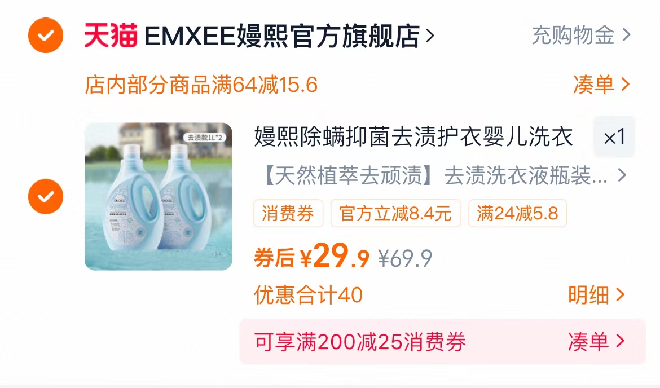Viewport: 660px width, 388px height.
Task: View the 店内部分商品满64减15.6 promotion
Action: [x=201, y=85]
